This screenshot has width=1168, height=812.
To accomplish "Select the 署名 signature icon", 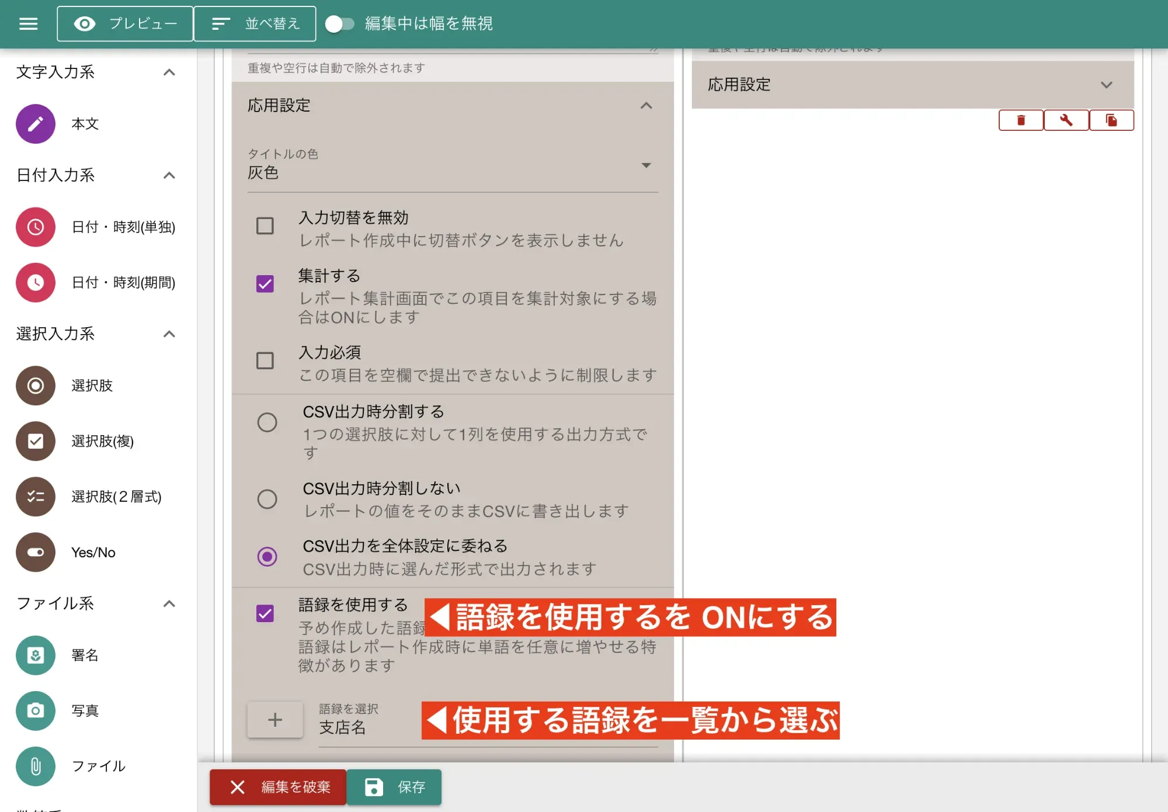I will (x=36, y=655).
